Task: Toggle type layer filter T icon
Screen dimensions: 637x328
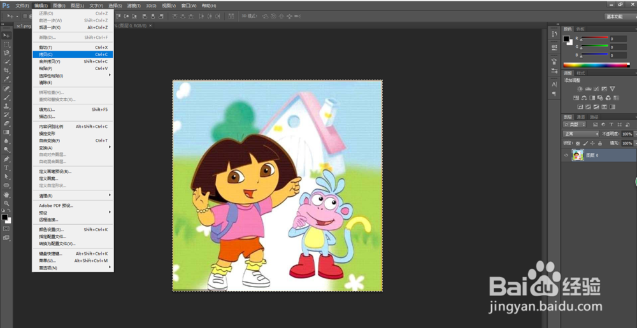Action: click(611, 124)
